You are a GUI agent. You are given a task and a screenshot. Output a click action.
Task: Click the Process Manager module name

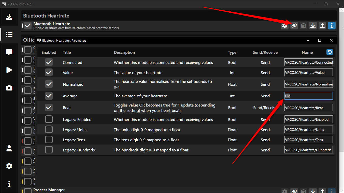point(49,190)
